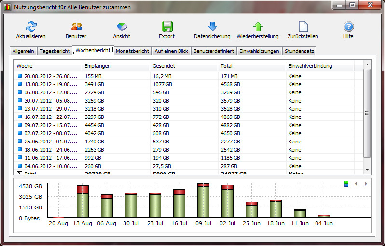Sort by the Empfangen column header
385x246 pixels.
116,66
